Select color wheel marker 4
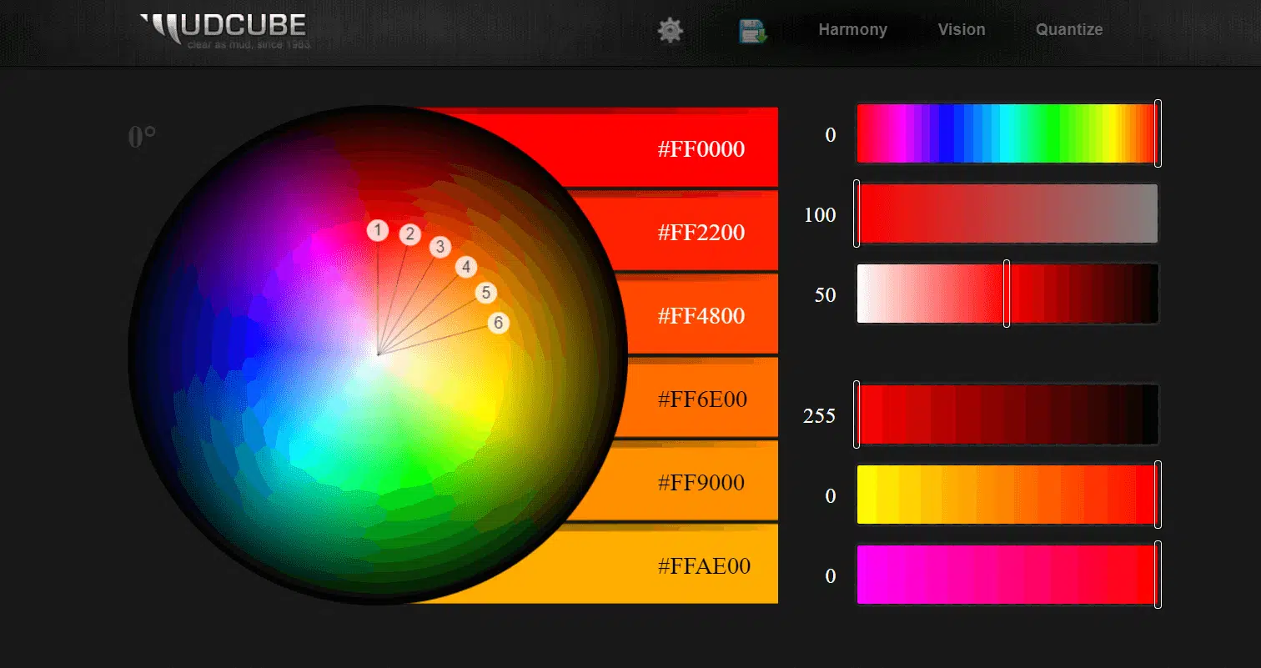Screen dimensions: 1261x668 point(466,268)
